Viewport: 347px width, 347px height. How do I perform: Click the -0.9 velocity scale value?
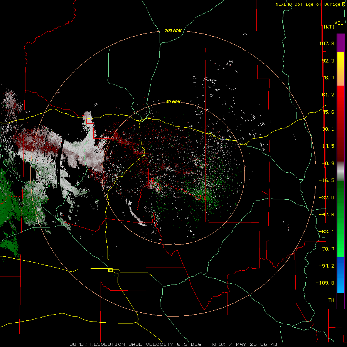[x=328, y=163]
